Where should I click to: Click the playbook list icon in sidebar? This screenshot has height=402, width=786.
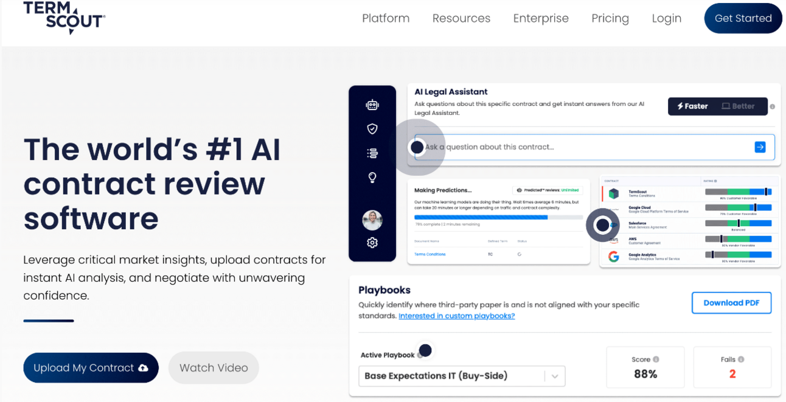coord(372,153)
